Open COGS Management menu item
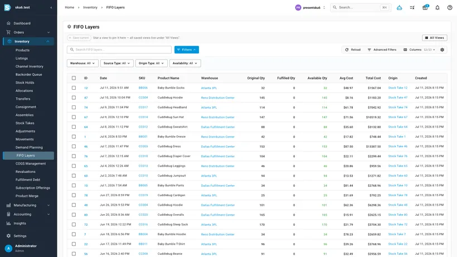 [31, 163]
